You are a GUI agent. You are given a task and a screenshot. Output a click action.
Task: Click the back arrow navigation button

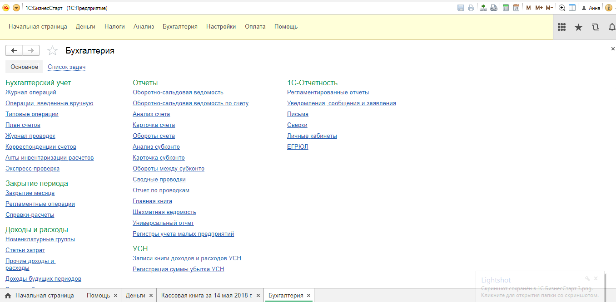coord(14,50)
